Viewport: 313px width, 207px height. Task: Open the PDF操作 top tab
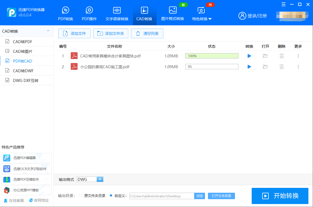[x=89, y=13]
